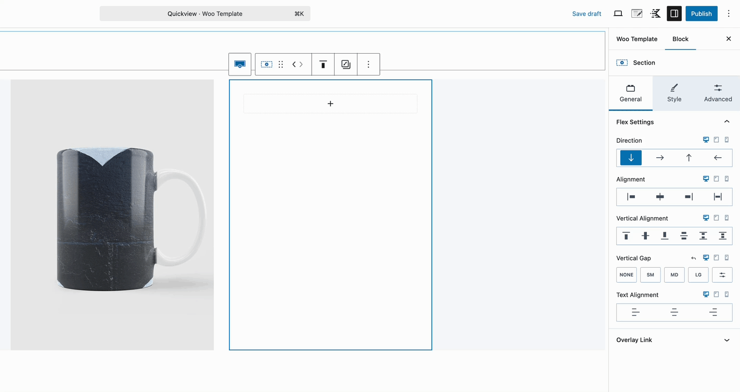
Task: Click the block styles toolbar icon
Action: pyautogui.click(x=346, y=64)
